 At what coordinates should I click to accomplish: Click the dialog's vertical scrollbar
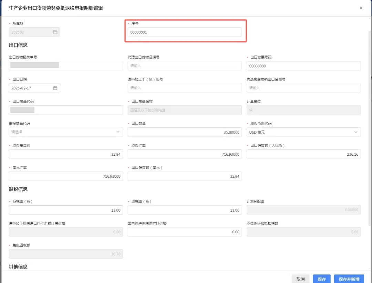[x=370, y=128]
